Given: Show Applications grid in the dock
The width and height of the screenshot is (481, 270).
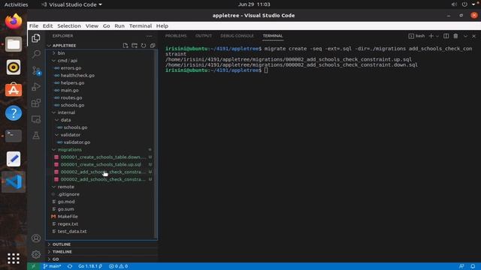Looking at the screenshot, I should (14, 259).
